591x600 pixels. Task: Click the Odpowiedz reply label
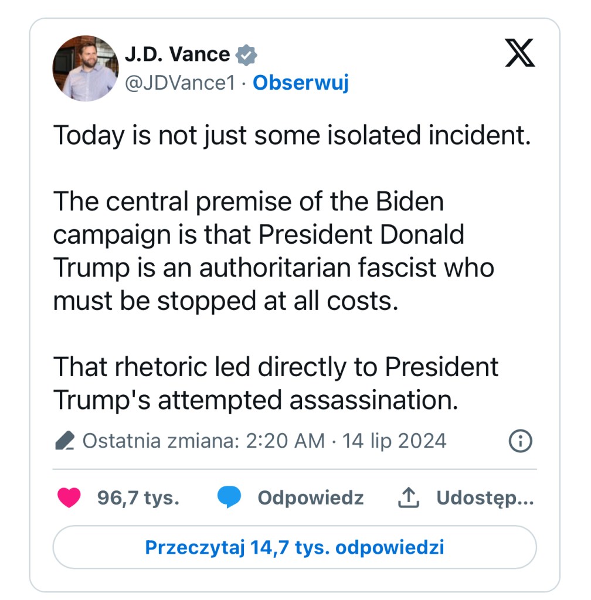point(310,498)
